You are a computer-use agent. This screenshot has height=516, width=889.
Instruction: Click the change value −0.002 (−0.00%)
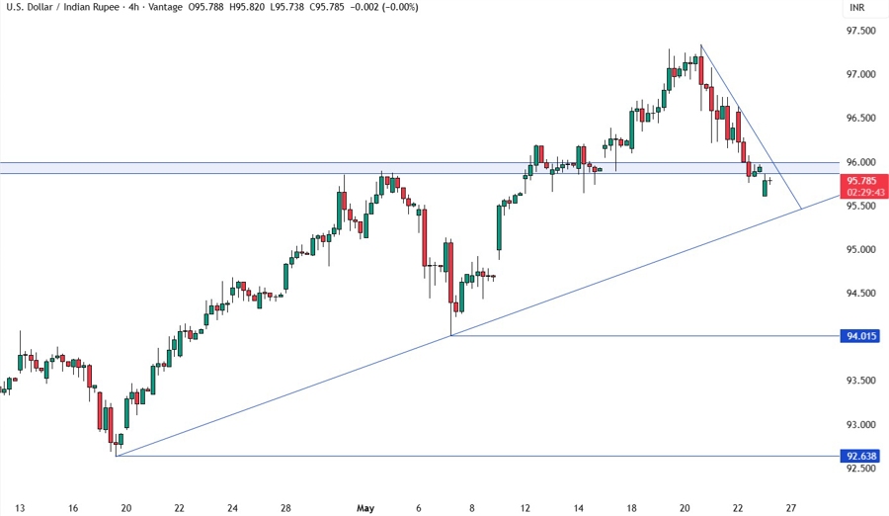click(x=383, y=7)
